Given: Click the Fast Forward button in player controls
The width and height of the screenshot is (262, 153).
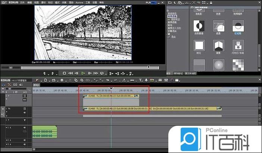Looking at the screenshot, I should (96, 73).
